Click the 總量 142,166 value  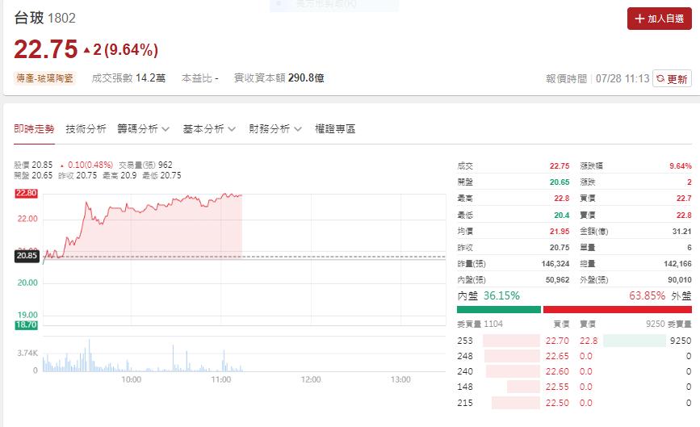(x=677, y=264)
